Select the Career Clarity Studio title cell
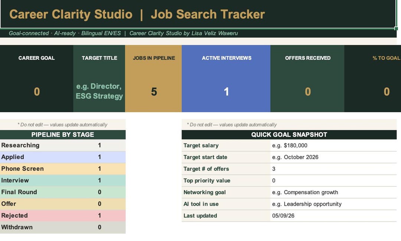Image resolution: width=401 pixels, height=241 pixels. click(x=198, y=14)
